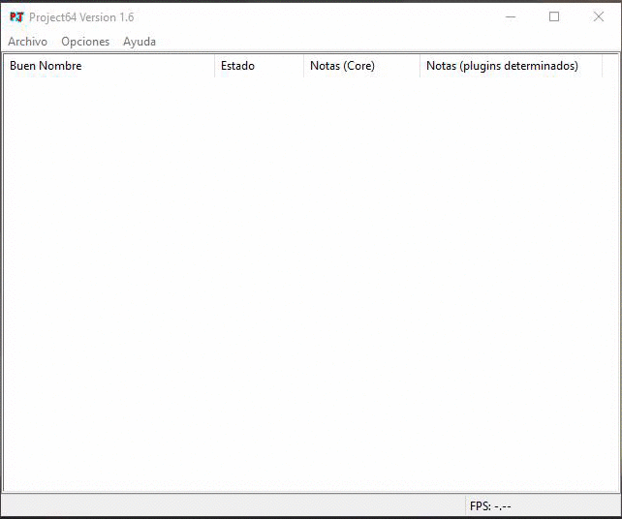This screenshot has height=519, width=622.
Task: Close the Project64 window
Action: pyautogui.click(x=598, y=16)
